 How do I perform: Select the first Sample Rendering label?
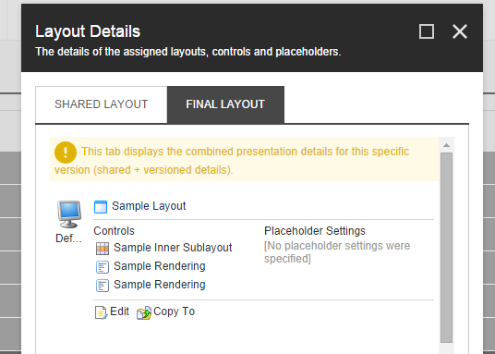click(160, 266)
